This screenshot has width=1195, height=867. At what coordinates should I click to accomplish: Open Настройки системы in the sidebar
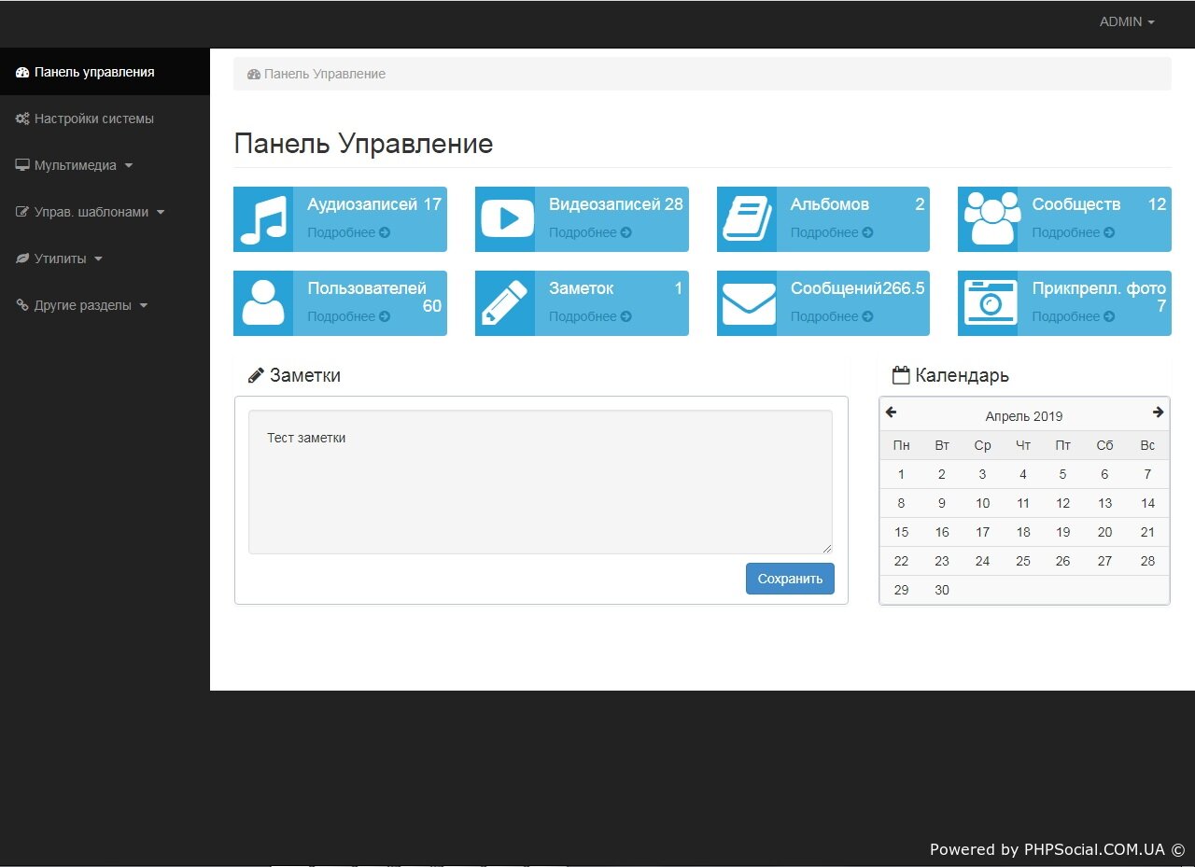pyautogui.click(x=93, y=119)
